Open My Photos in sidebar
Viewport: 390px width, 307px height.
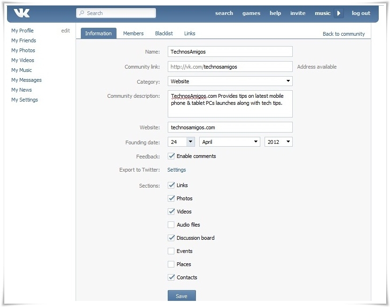click(x=23, y=50)
